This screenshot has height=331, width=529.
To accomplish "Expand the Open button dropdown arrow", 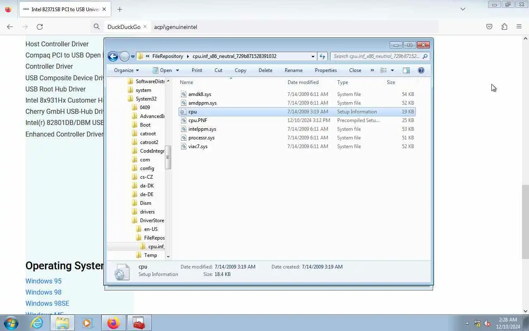I will 177,70.
